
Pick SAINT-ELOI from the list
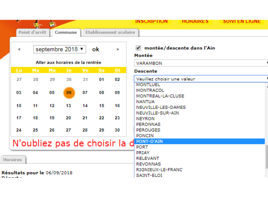[149, 175]
